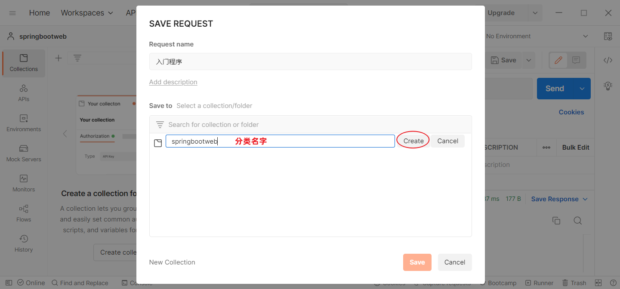Click the Add description link
The height and width of the screenshot is (289, 620).
(173, 82)
